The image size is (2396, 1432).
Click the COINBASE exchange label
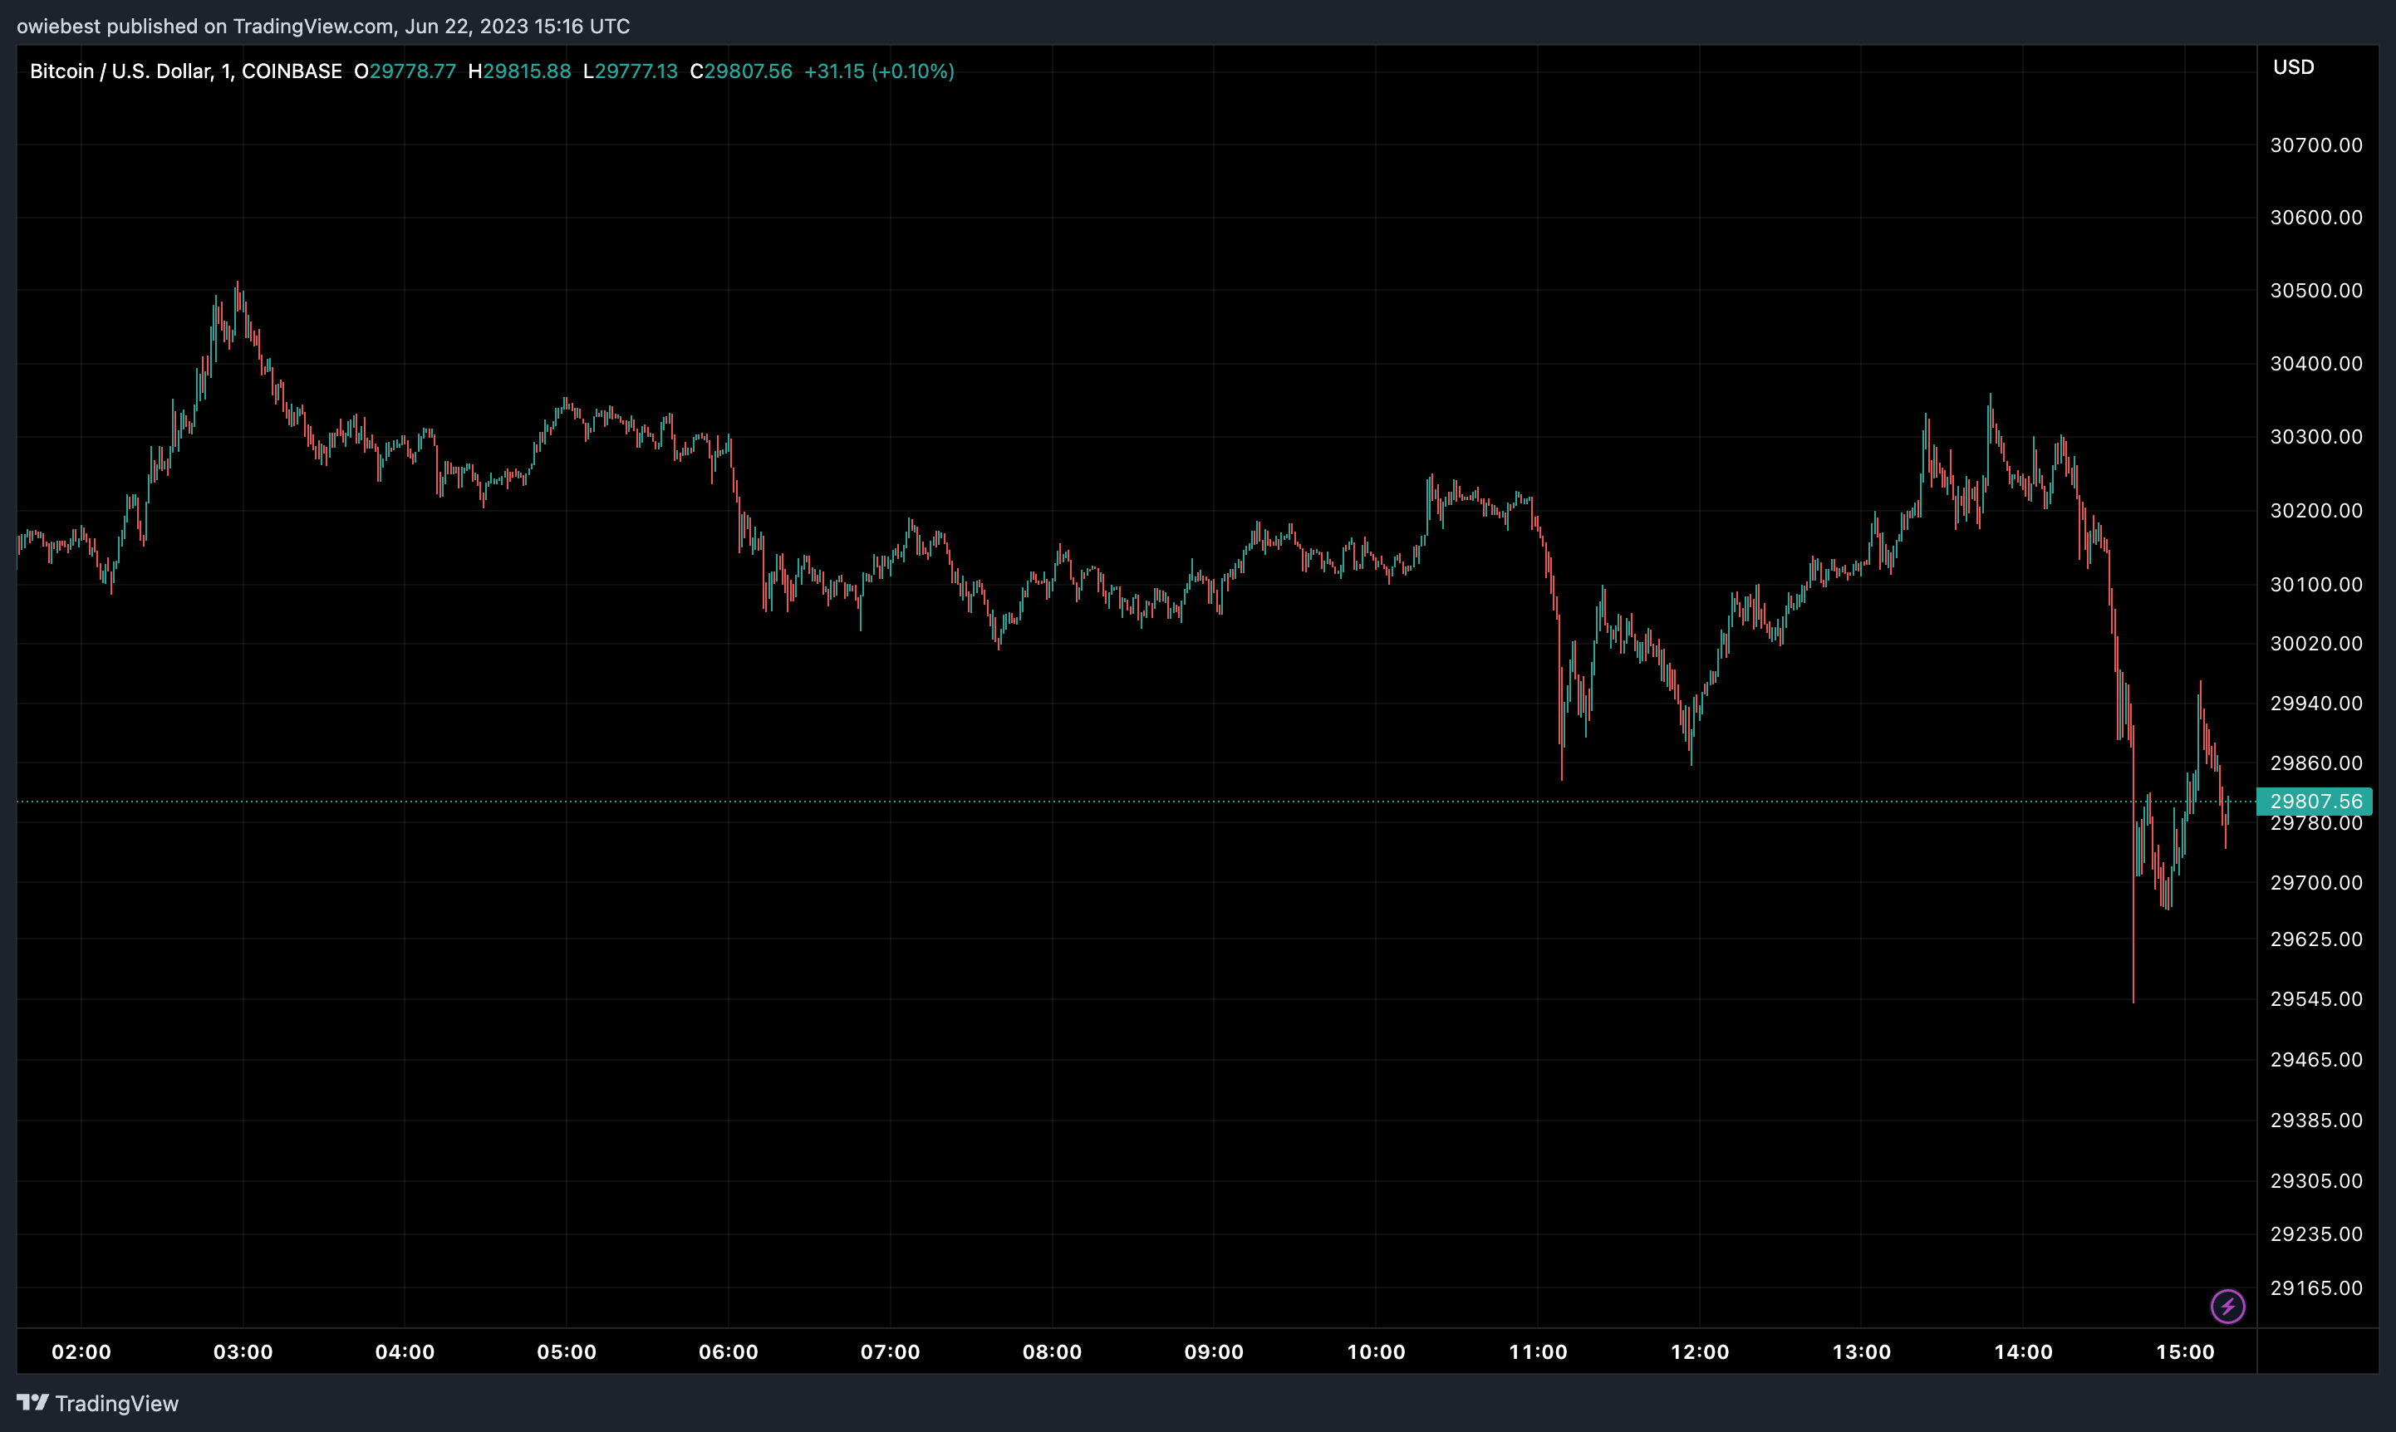coord(292,71)
